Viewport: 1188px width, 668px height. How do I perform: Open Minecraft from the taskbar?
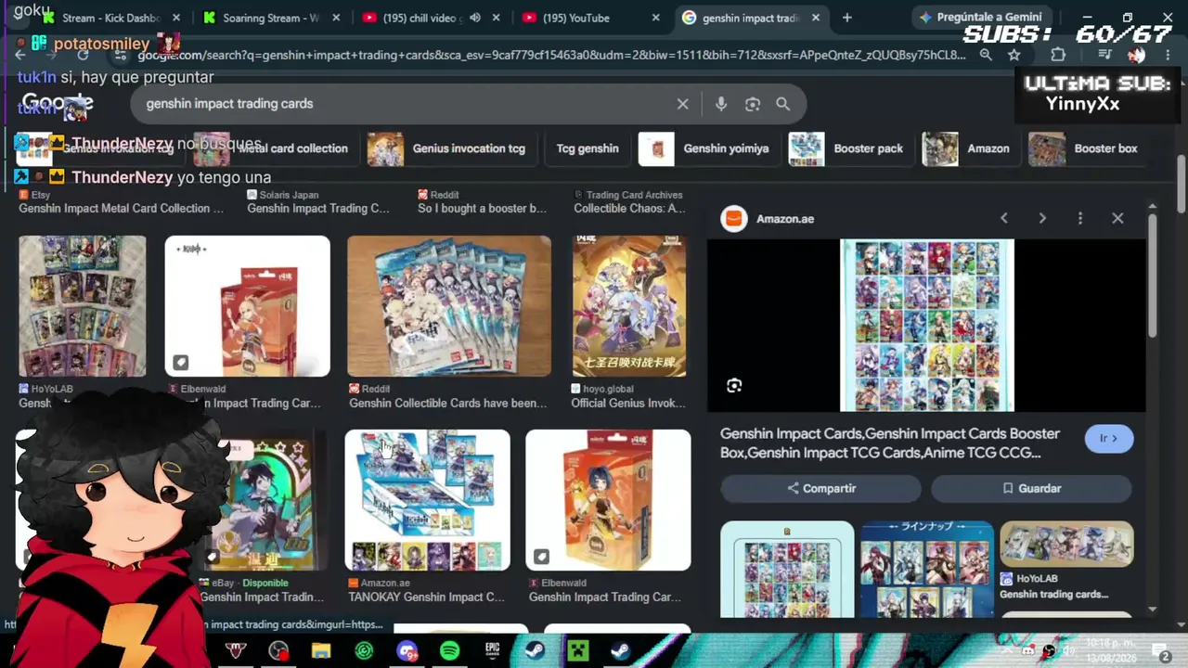(x=578, y=651)
